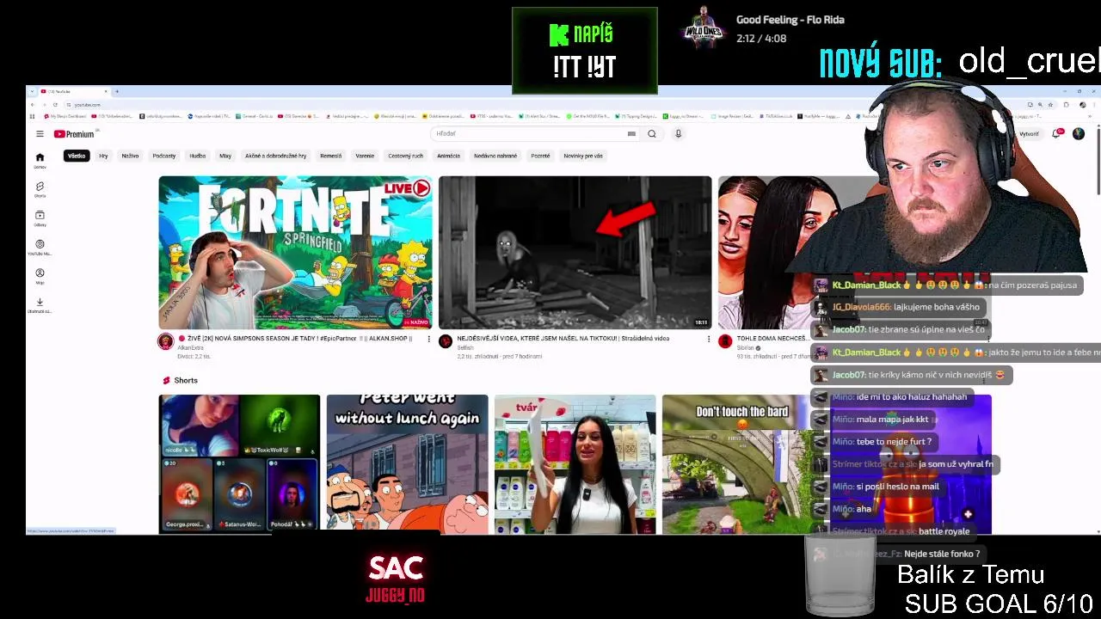Select the Hudba filter chip
This screenshot has height=619, width=1101.
coord(198,156)
